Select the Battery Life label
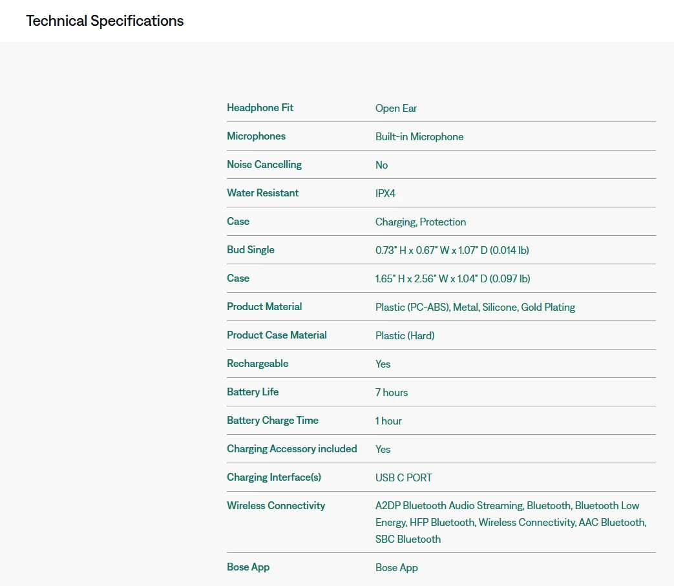The image size is (674, 586). [253, 392]
